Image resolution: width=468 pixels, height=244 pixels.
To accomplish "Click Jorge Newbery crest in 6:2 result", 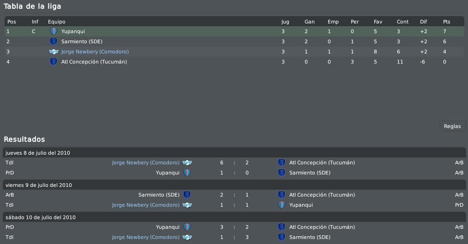I will (187, 163).
